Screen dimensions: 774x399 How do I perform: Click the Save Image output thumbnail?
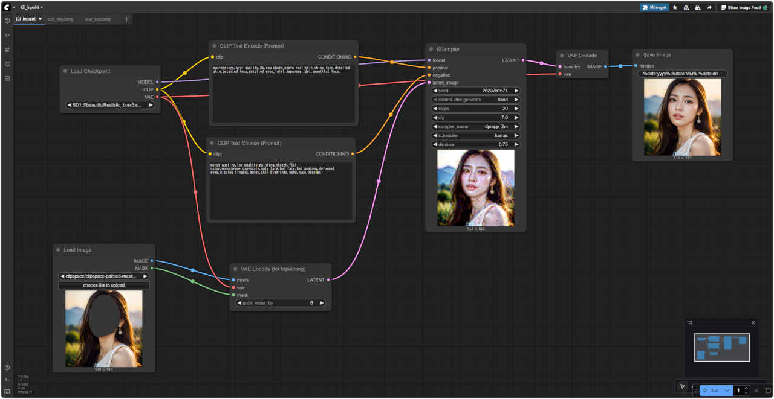[682, 117]
